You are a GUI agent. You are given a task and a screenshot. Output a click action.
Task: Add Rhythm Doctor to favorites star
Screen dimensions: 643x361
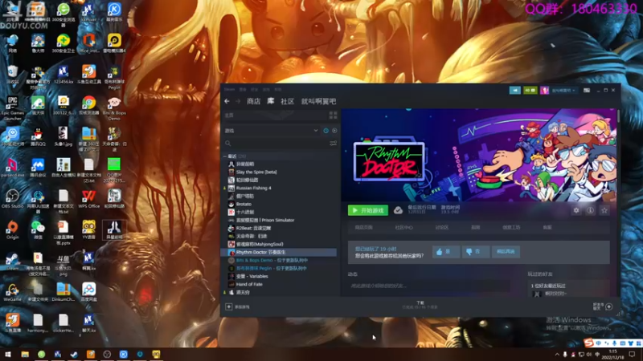pos(604,210)
